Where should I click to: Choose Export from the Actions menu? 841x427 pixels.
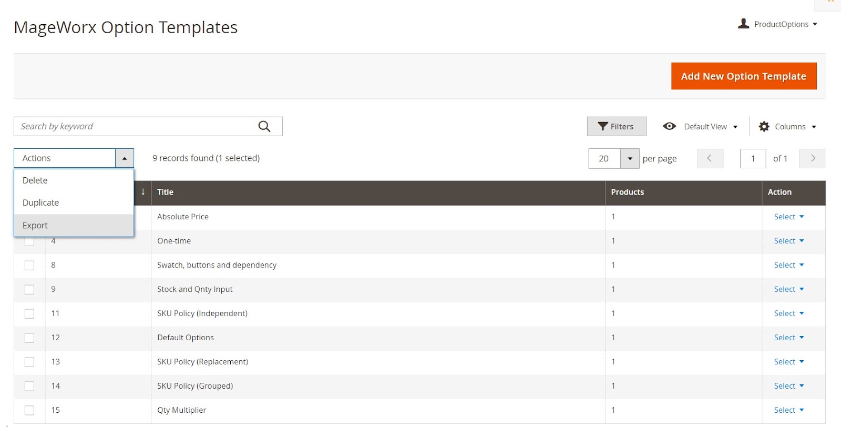(74, 226)
